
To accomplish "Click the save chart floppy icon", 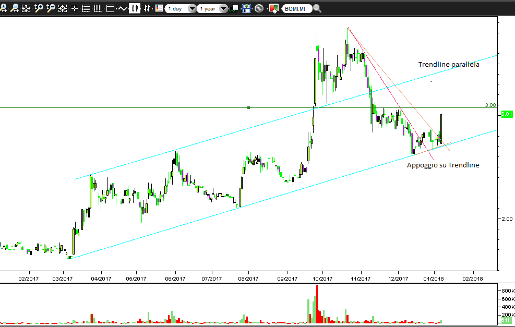I will point(247,8).
